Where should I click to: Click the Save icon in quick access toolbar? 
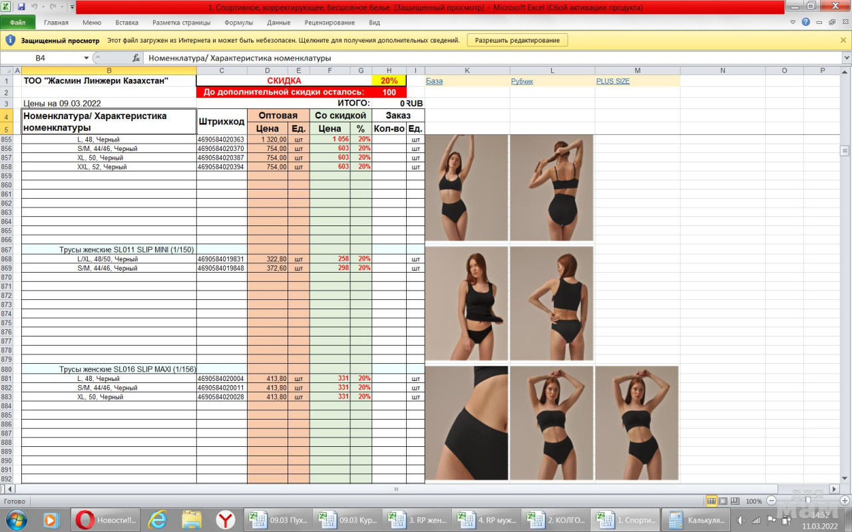[21, 7]
